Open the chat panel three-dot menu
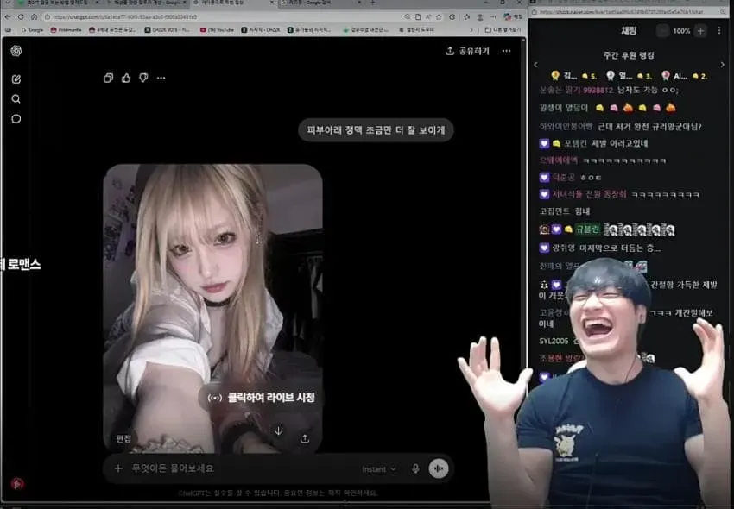 719,31
